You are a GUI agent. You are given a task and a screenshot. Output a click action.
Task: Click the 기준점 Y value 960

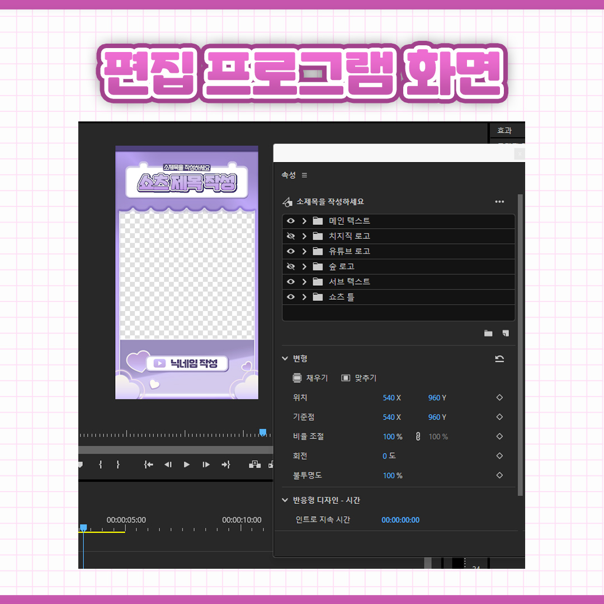point(434,417)
